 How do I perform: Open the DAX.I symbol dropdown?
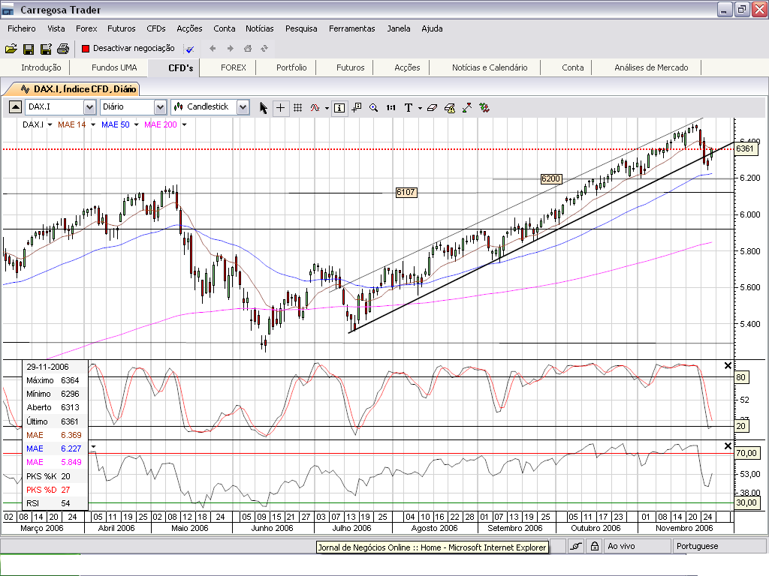point(89,106)
